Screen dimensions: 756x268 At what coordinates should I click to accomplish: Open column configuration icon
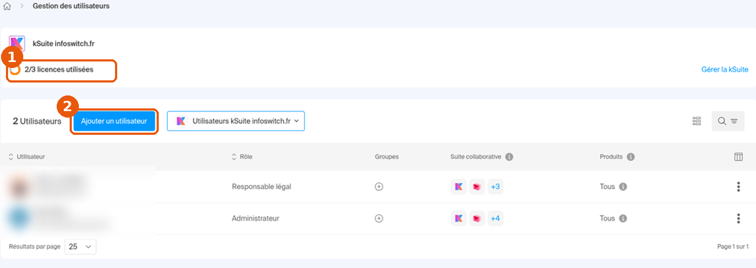[x=738, y=157]
